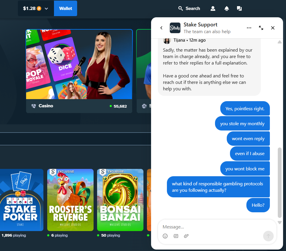286x251 pixels.
Task: Click the 'Stake Support' chat title
Action: coord(200,25)
